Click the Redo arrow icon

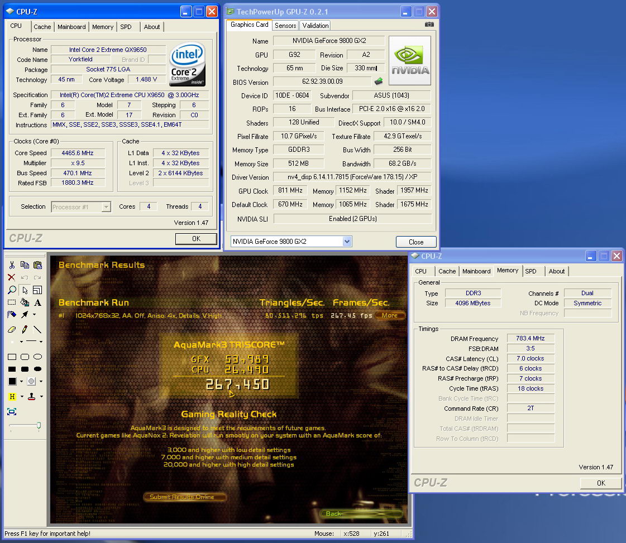click(x=37, y=277)
